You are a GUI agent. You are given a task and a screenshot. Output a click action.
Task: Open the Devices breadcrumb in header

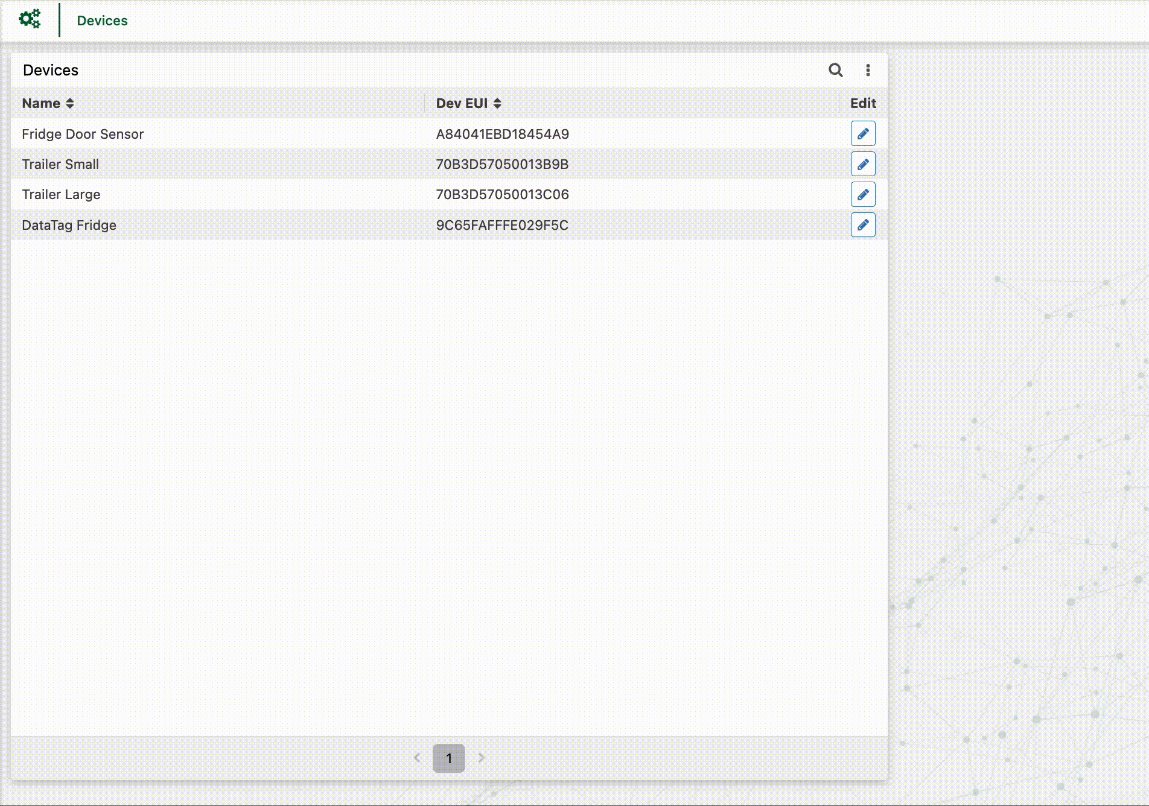coord(102,21)
